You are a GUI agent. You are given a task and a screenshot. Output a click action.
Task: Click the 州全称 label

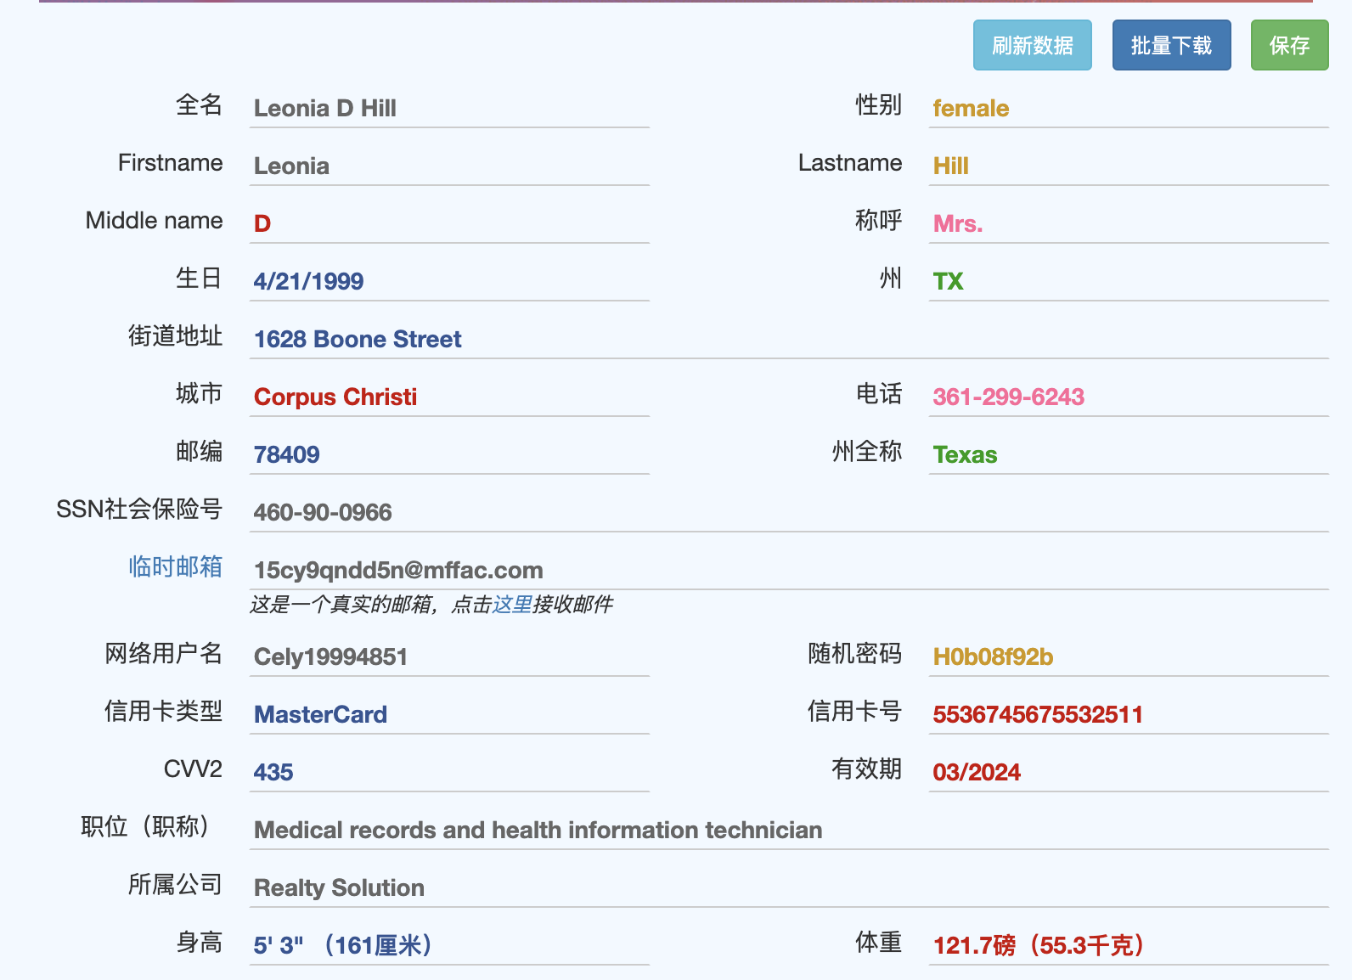pos(866,451)
